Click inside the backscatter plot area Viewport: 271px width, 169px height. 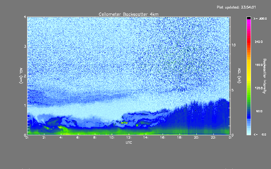click(129, 76)
